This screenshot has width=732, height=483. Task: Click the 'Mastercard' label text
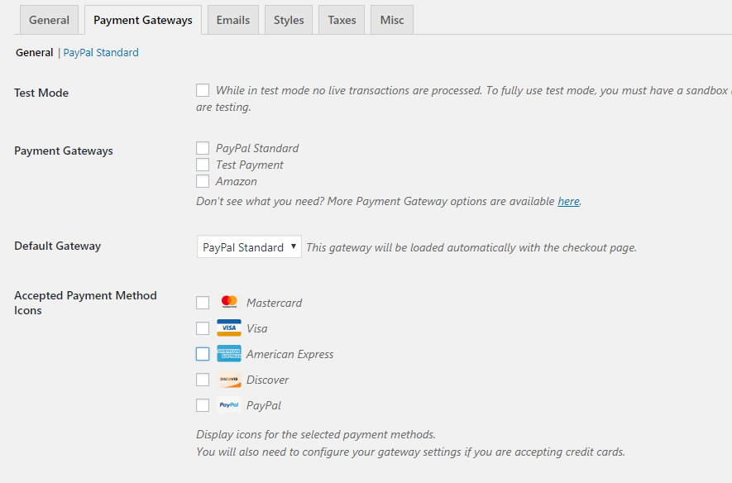(x=274, y=303)
